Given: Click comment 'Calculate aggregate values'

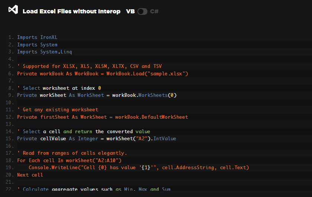Looking at the screenshot, I should [94, 189].
